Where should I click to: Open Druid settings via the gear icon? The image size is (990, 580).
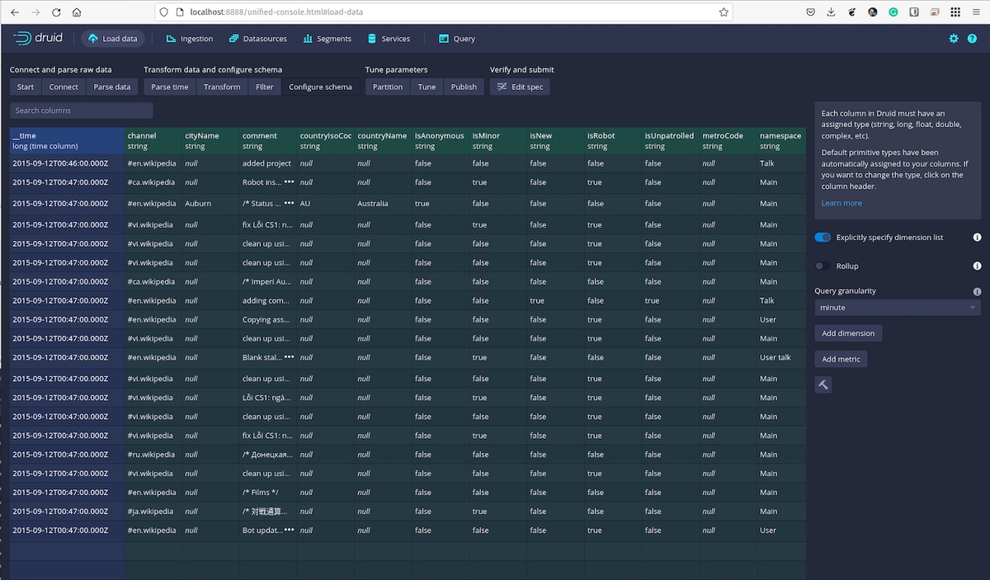click(x=953, y=38)
